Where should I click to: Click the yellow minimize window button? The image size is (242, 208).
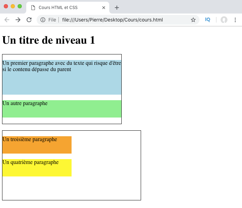pyautogui.click(x=13, y=6)
